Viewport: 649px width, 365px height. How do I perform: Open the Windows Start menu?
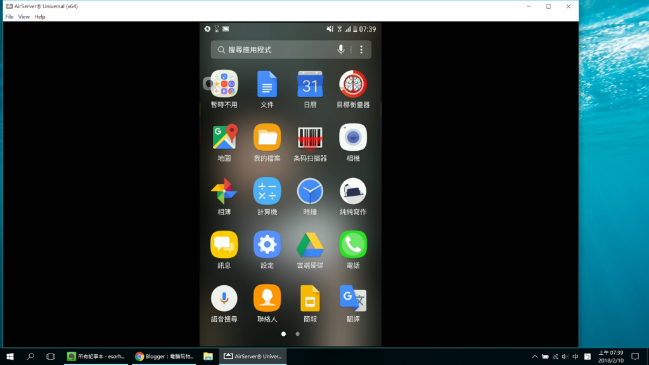10,356
